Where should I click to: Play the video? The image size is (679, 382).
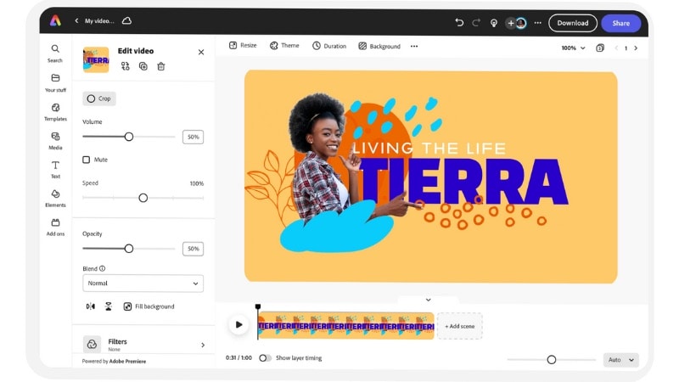(238, 324)
